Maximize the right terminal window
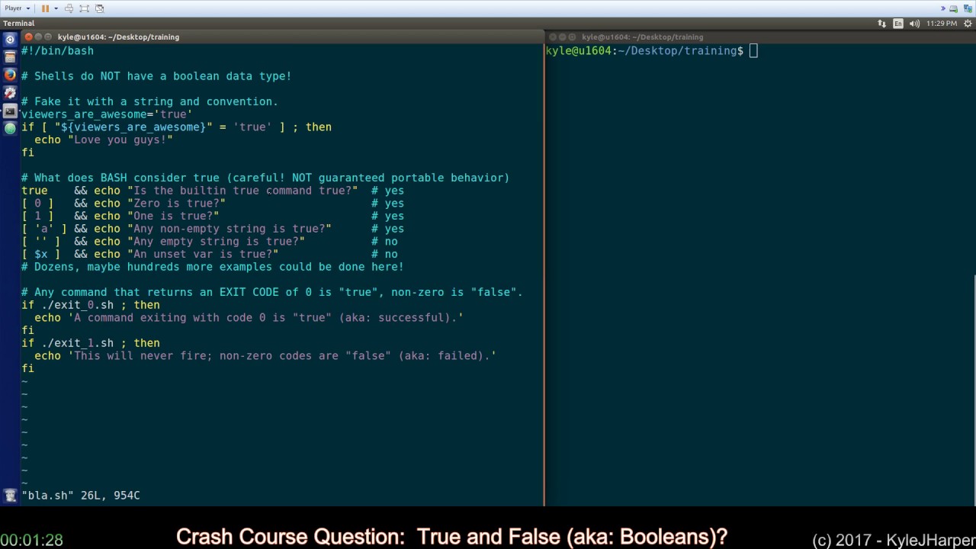The height and width of the screenshot is (549, 976). pyautogui.click(x=573, y=37)
